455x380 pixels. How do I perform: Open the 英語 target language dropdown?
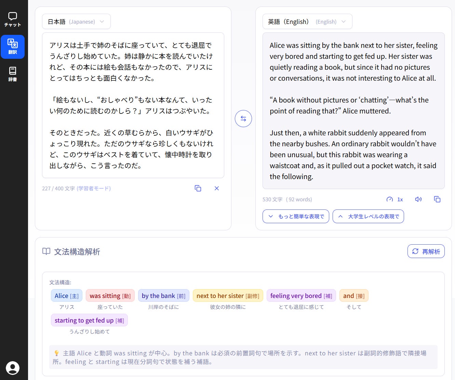307,22
